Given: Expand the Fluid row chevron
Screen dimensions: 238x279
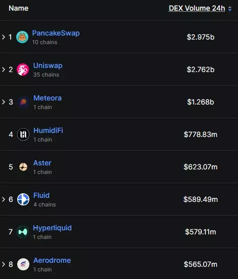Looking at the screenshot, I should [4, 199].
